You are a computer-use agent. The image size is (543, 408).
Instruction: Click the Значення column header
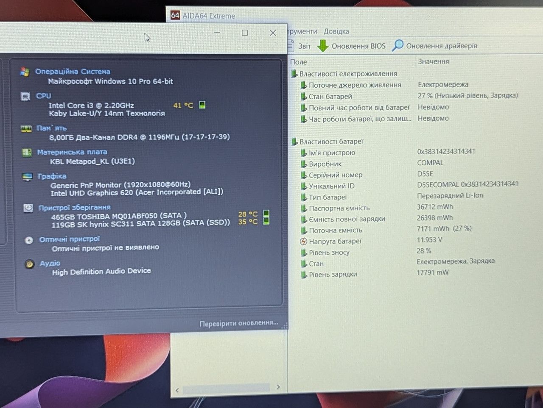434,62
